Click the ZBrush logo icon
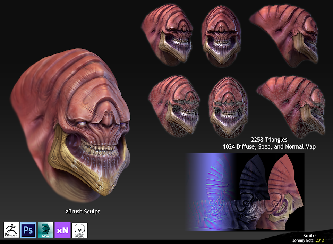This screenshot has height=244, width=333. (x=11, y=230)
